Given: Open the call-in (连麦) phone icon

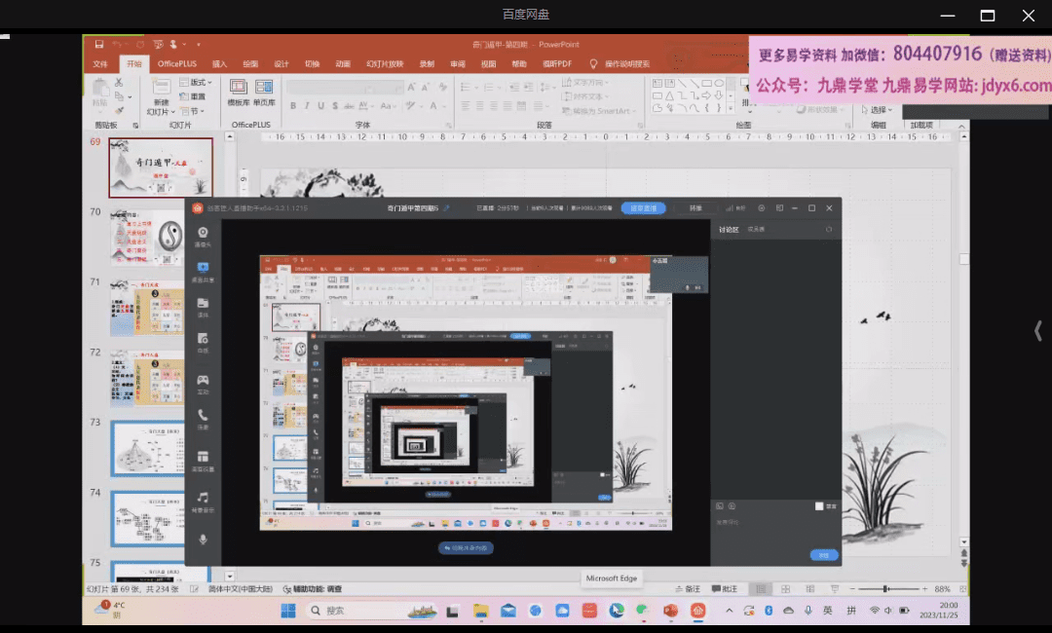Looking at the screenshot, I should (x=203, y=416).
